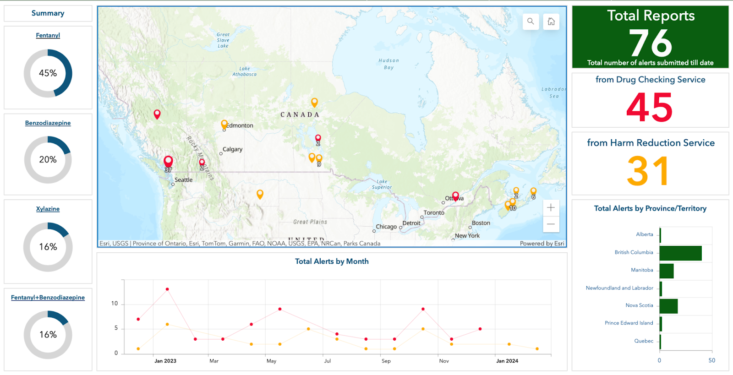Select the yellow pin above the CANADA label
Viewport: 733px width, 375px height.
[x=314, y=102]
